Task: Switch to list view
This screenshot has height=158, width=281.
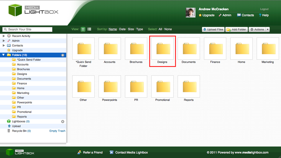Action: (x=89, y=29)
